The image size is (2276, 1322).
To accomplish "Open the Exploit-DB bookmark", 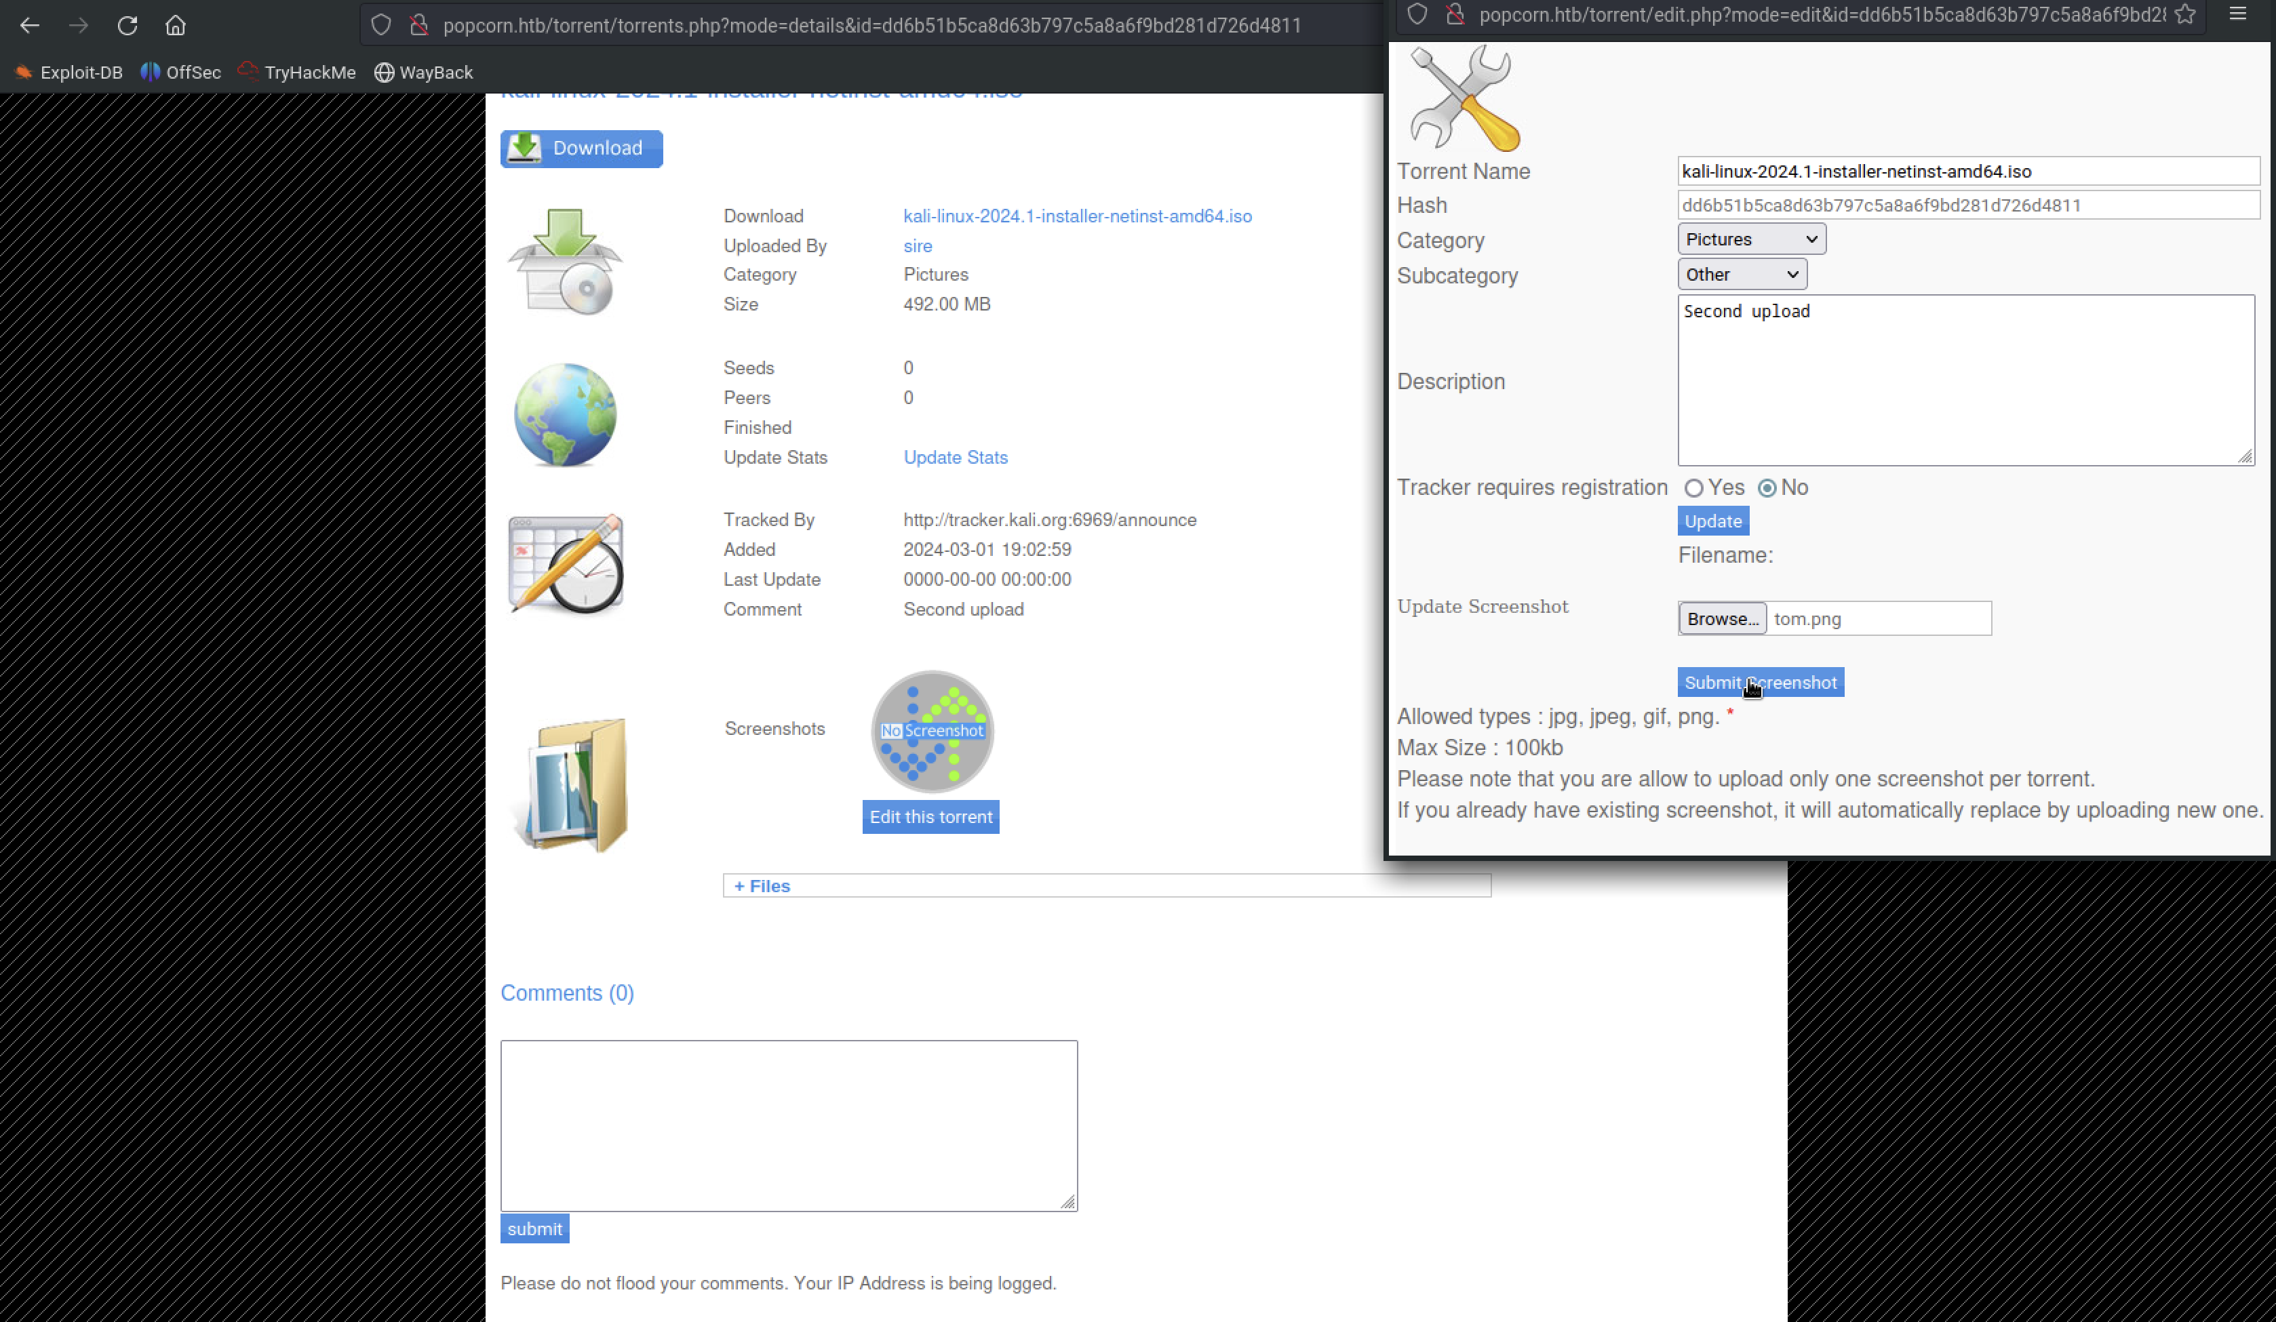I will [68, 73].
